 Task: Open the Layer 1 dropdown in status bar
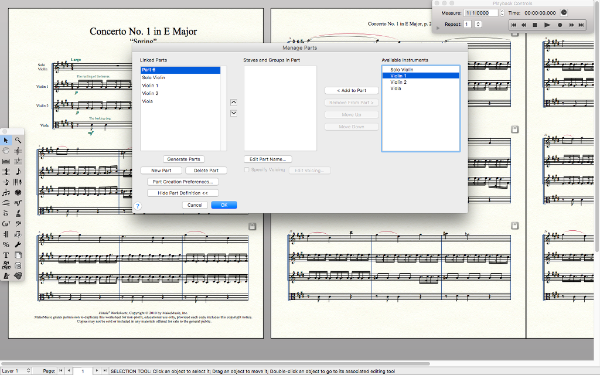tap(16, 371)
